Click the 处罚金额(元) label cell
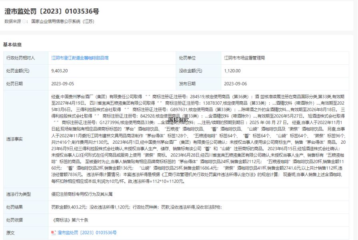This screenshot has height=240, width=358. tap(26, 71)
